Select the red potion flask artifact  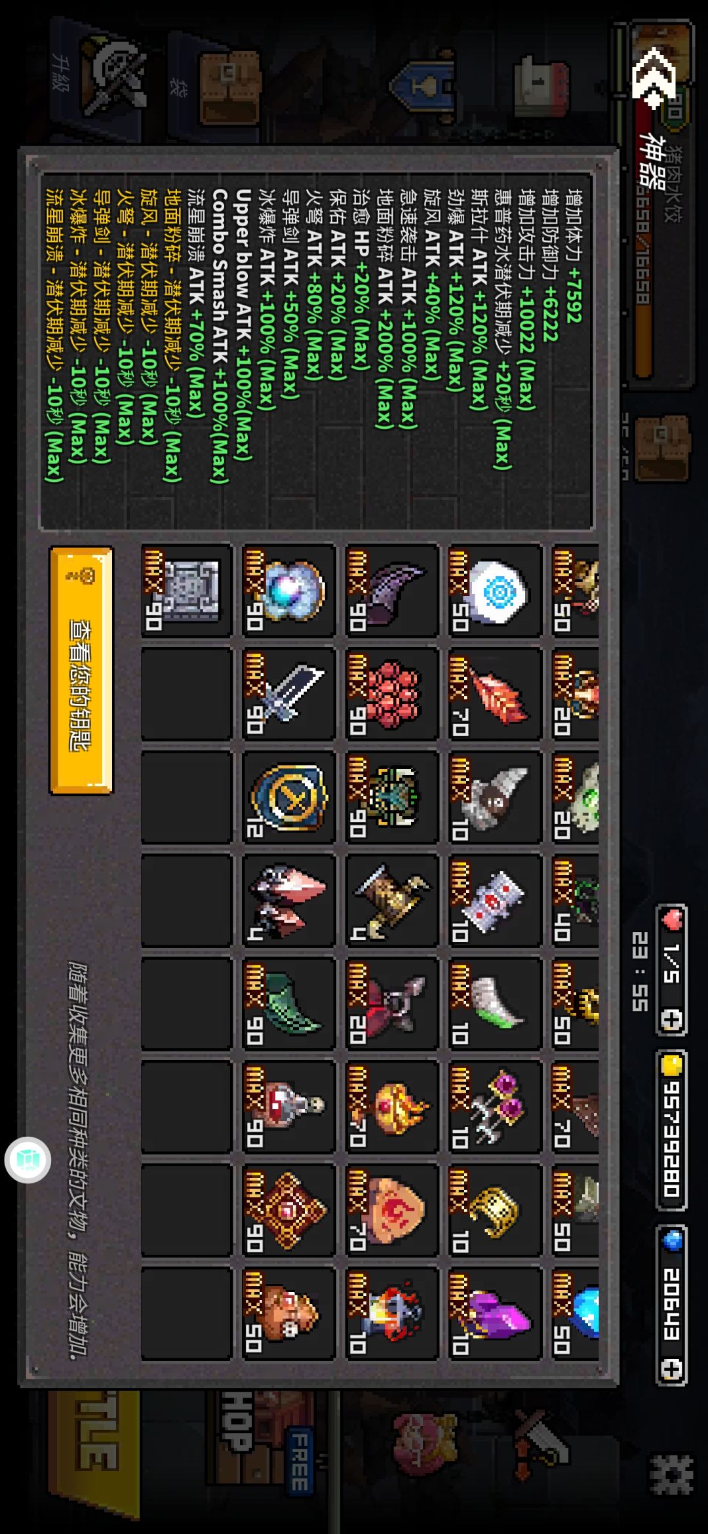pyautogui.click(x=288, y=1107)
